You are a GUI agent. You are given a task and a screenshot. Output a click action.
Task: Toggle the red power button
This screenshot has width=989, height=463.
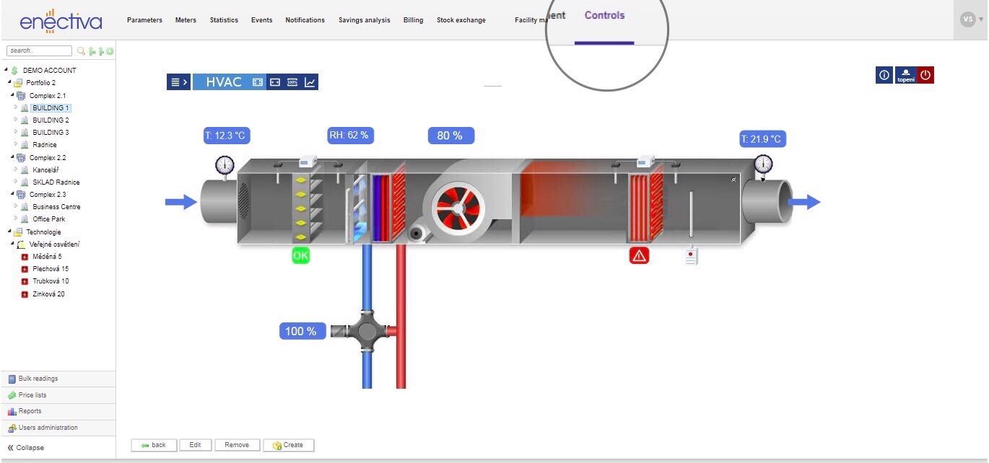point(925,75)
